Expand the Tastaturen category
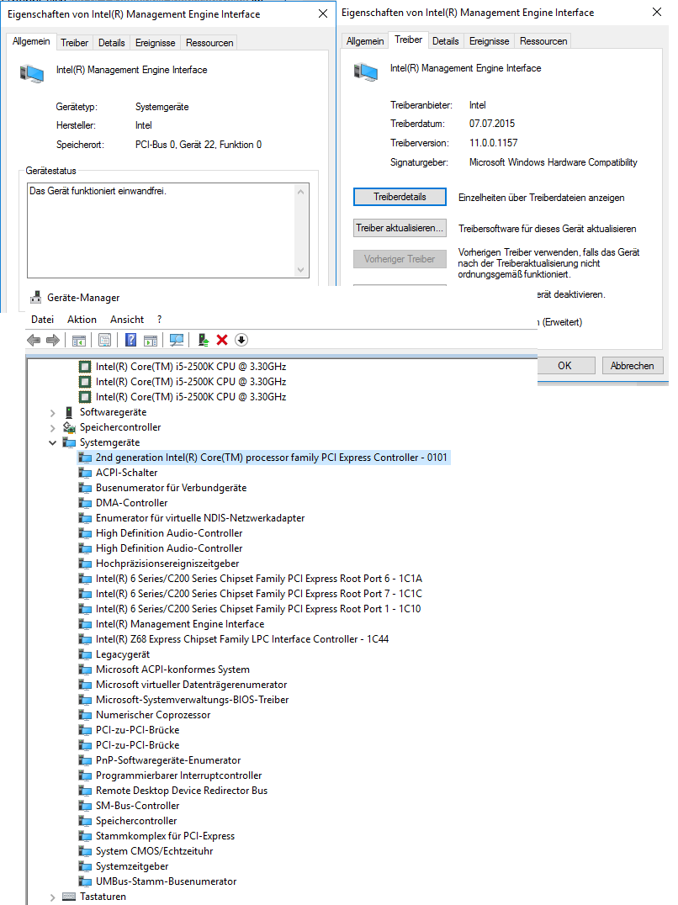678x905 pixels. (52, 897)
